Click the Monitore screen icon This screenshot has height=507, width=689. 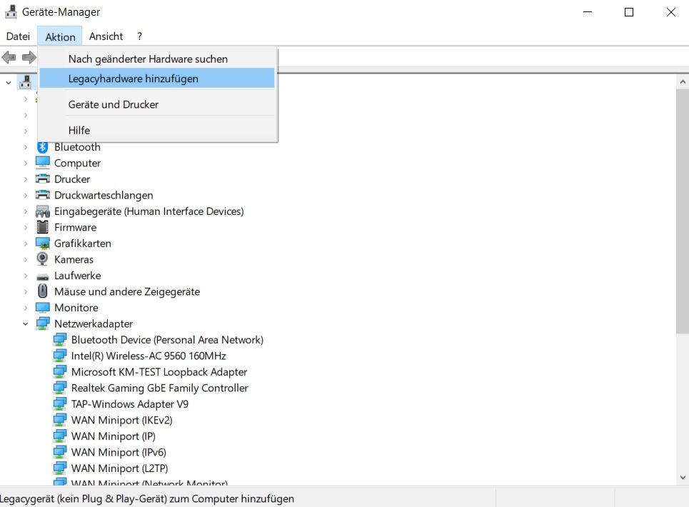[43, 308]
